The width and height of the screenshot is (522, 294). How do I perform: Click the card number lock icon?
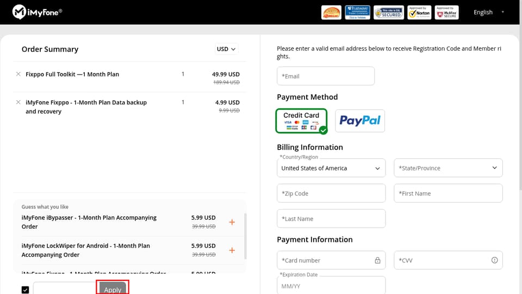coord(377,260)
